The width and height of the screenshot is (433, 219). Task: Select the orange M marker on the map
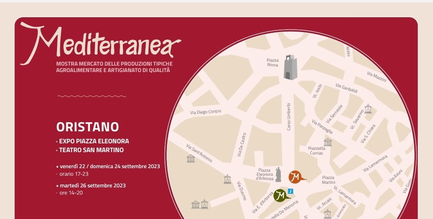297,177
